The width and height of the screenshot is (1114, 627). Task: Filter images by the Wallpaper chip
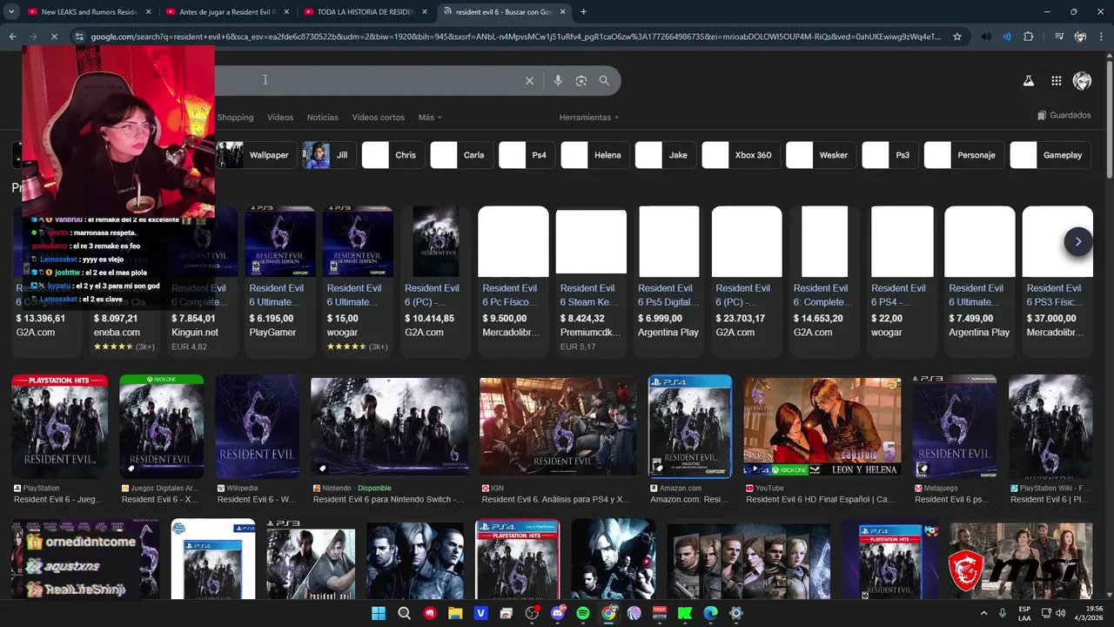pyautogui.click(x=257, y=155)
